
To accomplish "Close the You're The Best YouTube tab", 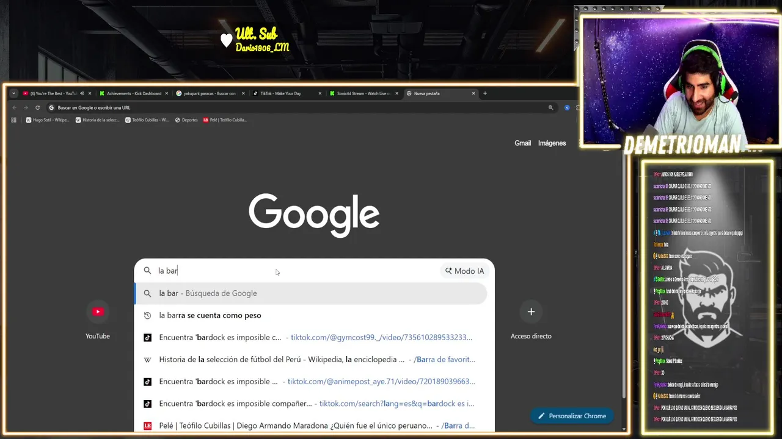I will (x=90, y=93).
